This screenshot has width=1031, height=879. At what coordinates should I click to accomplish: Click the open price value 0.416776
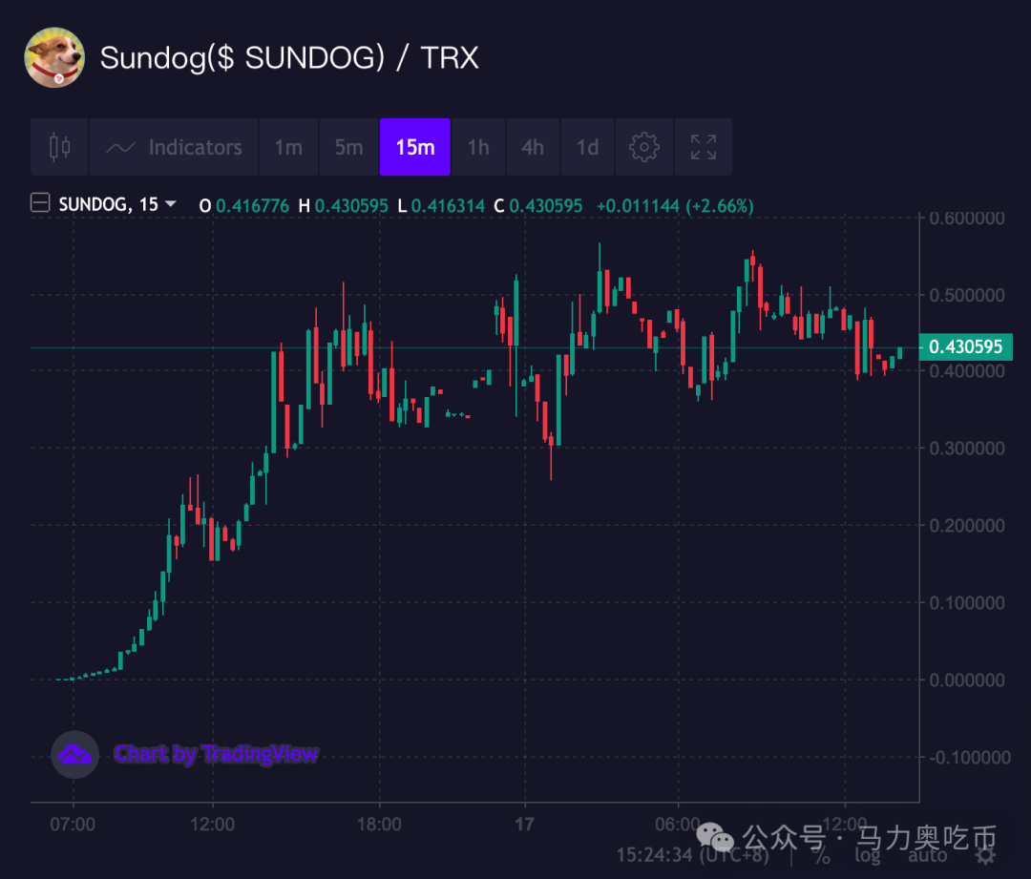click(252, 206)
